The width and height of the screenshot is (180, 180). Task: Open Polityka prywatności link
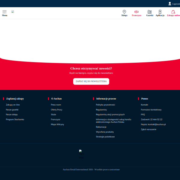click(x=105, y=105)
